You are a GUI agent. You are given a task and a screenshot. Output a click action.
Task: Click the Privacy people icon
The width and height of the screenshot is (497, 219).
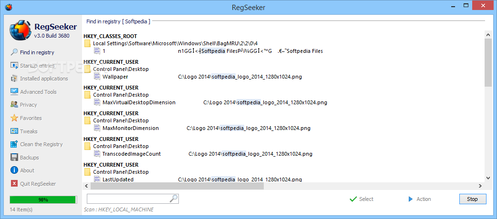[14, 105]
